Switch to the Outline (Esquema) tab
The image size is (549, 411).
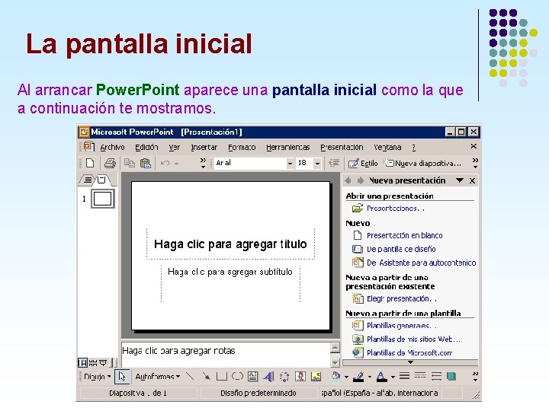(88, 180)
